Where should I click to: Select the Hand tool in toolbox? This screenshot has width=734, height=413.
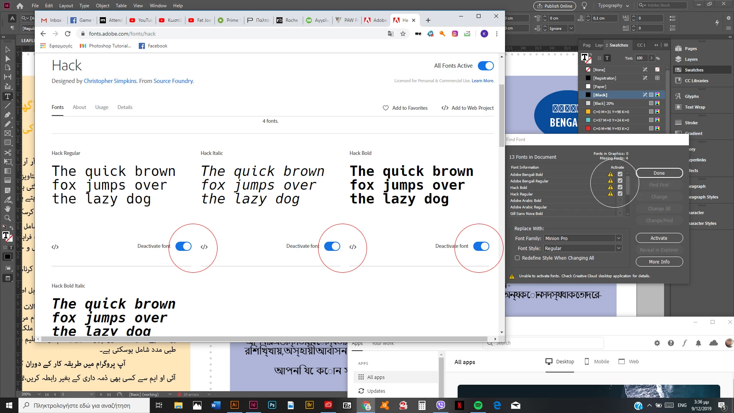[7, 209]
